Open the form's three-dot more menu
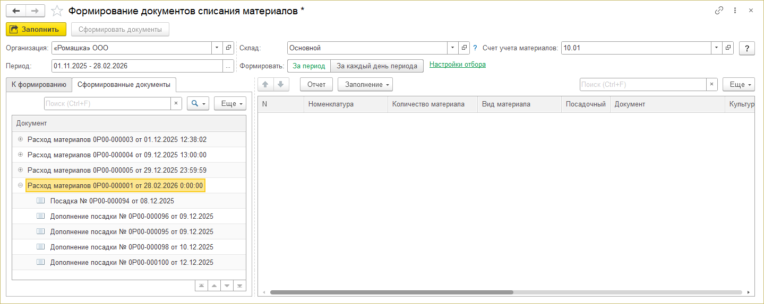The image size is (764, 304). pos(735,11)
